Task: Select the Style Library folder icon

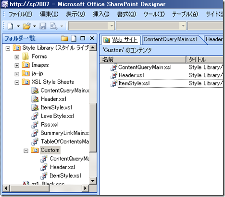Action: [16, 48]
